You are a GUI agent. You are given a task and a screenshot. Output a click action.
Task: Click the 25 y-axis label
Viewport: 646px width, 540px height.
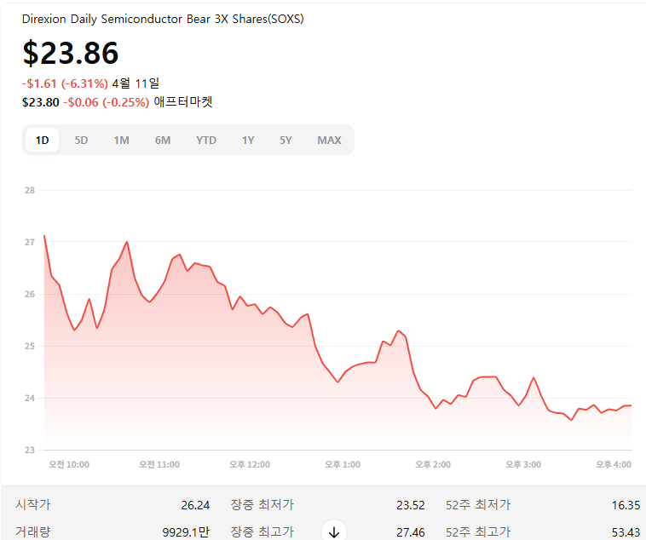(x=30, y=346)
